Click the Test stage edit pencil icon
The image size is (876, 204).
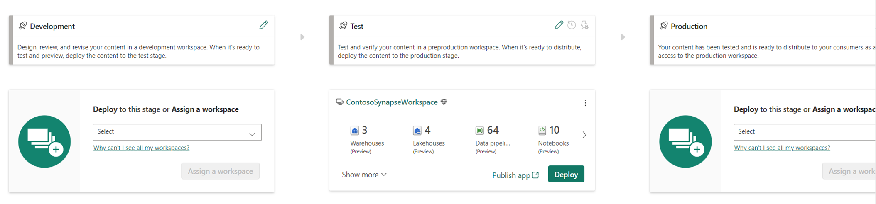click(x=559, y=25)
